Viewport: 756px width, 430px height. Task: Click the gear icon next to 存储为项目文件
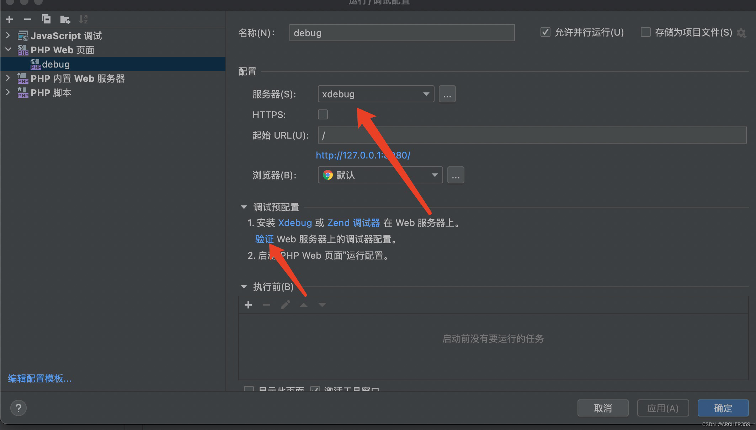coord(741,33)
